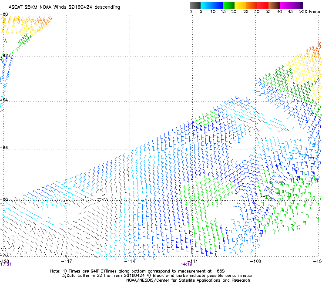Click the '10' legend scale label
The height and width of the screenshot is (283, 322).
coord(213,12)
